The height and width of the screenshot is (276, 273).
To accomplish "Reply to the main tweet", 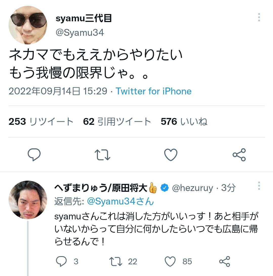I will 34,154.
